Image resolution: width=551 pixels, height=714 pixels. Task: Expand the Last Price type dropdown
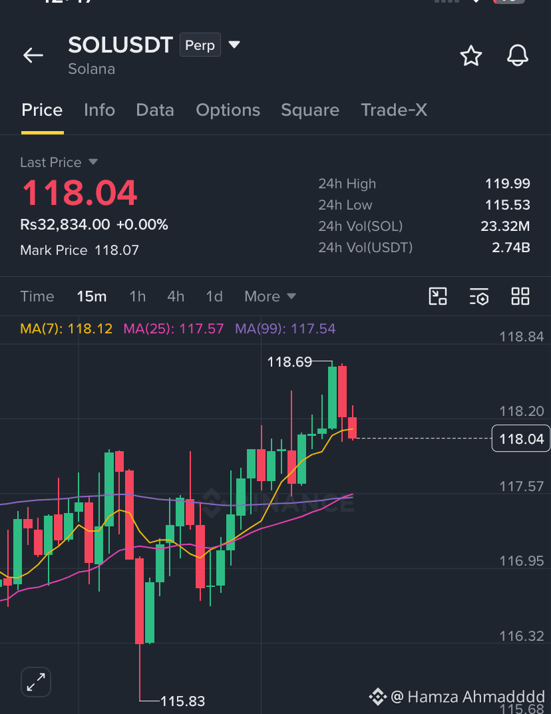point(93,162)
